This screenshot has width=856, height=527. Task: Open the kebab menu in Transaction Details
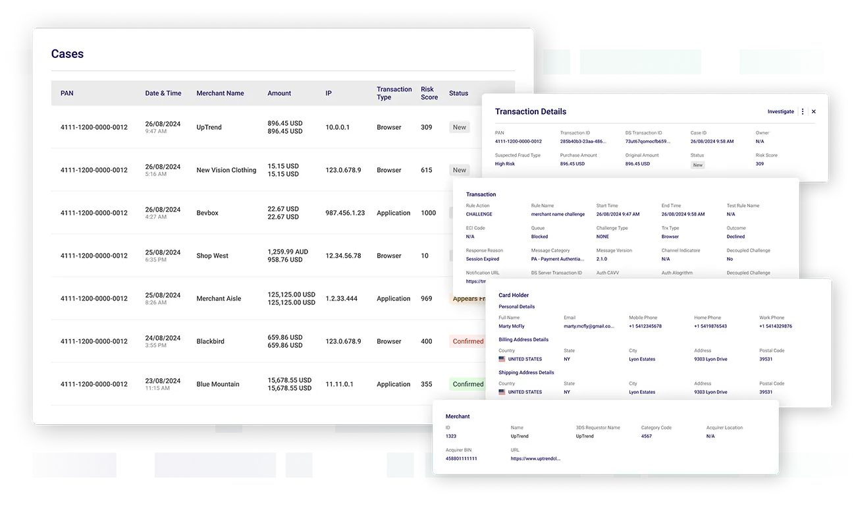pyautogui.click(x=802, y=112)
